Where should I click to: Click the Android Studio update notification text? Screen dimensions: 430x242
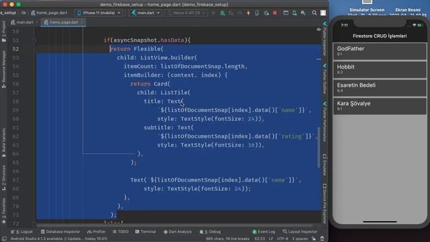point(58,239)
